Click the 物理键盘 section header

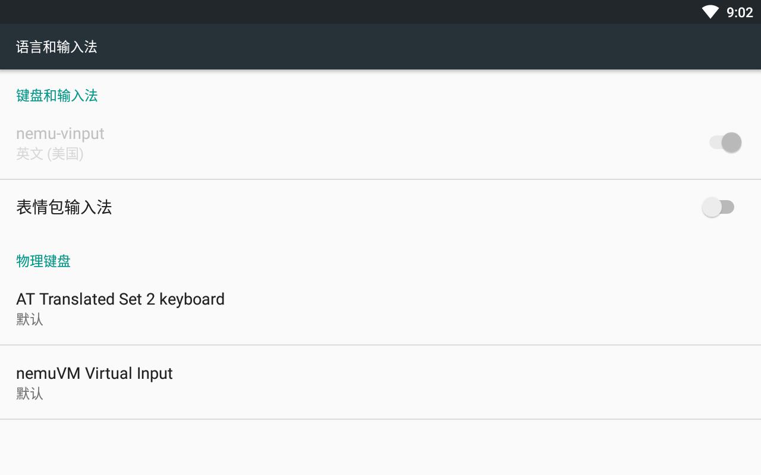[x=43, y=261]
